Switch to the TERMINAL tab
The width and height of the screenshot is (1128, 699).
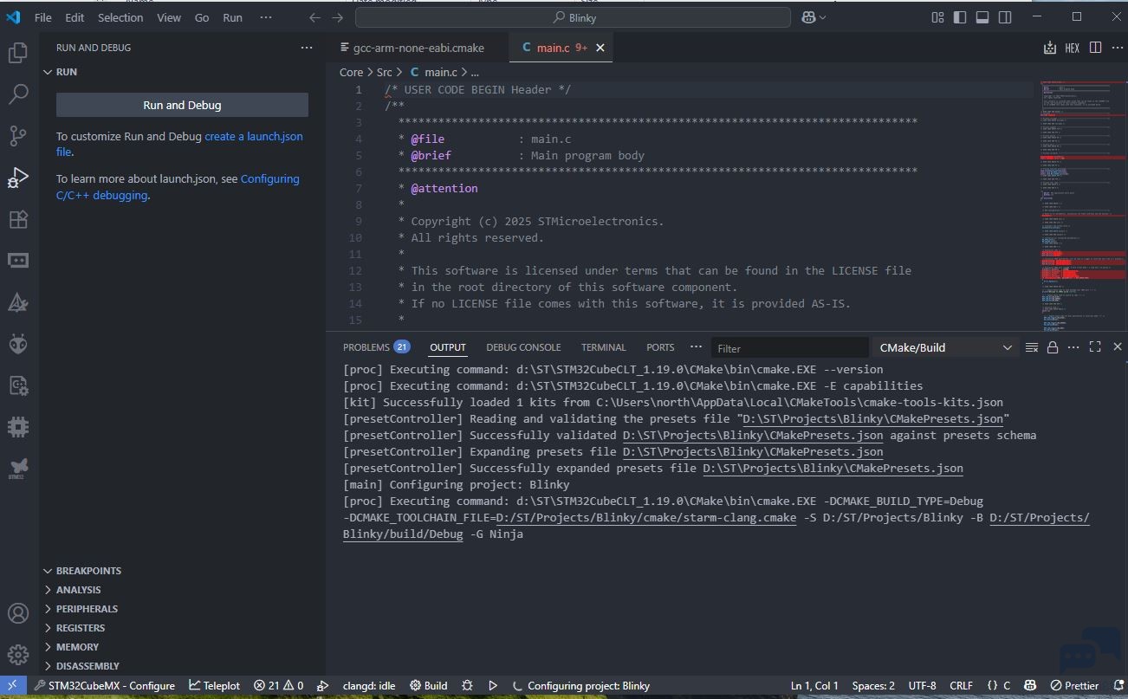click(604, 347)
